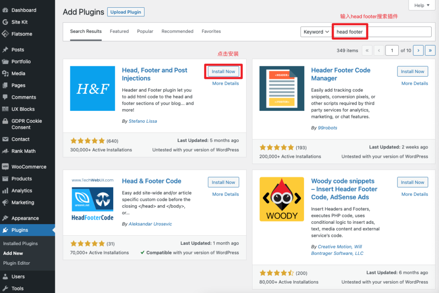Click the WooCommerce woo icon
Screen dimensions: 439x293
(x=5, y=167)
